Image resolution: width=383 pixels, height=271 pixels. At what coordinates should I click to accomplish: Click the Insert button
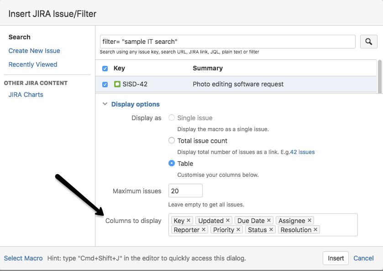(x=336, y=258)
